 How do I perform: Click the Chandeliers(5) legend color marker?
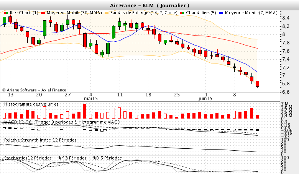click(x=182, y=13)
